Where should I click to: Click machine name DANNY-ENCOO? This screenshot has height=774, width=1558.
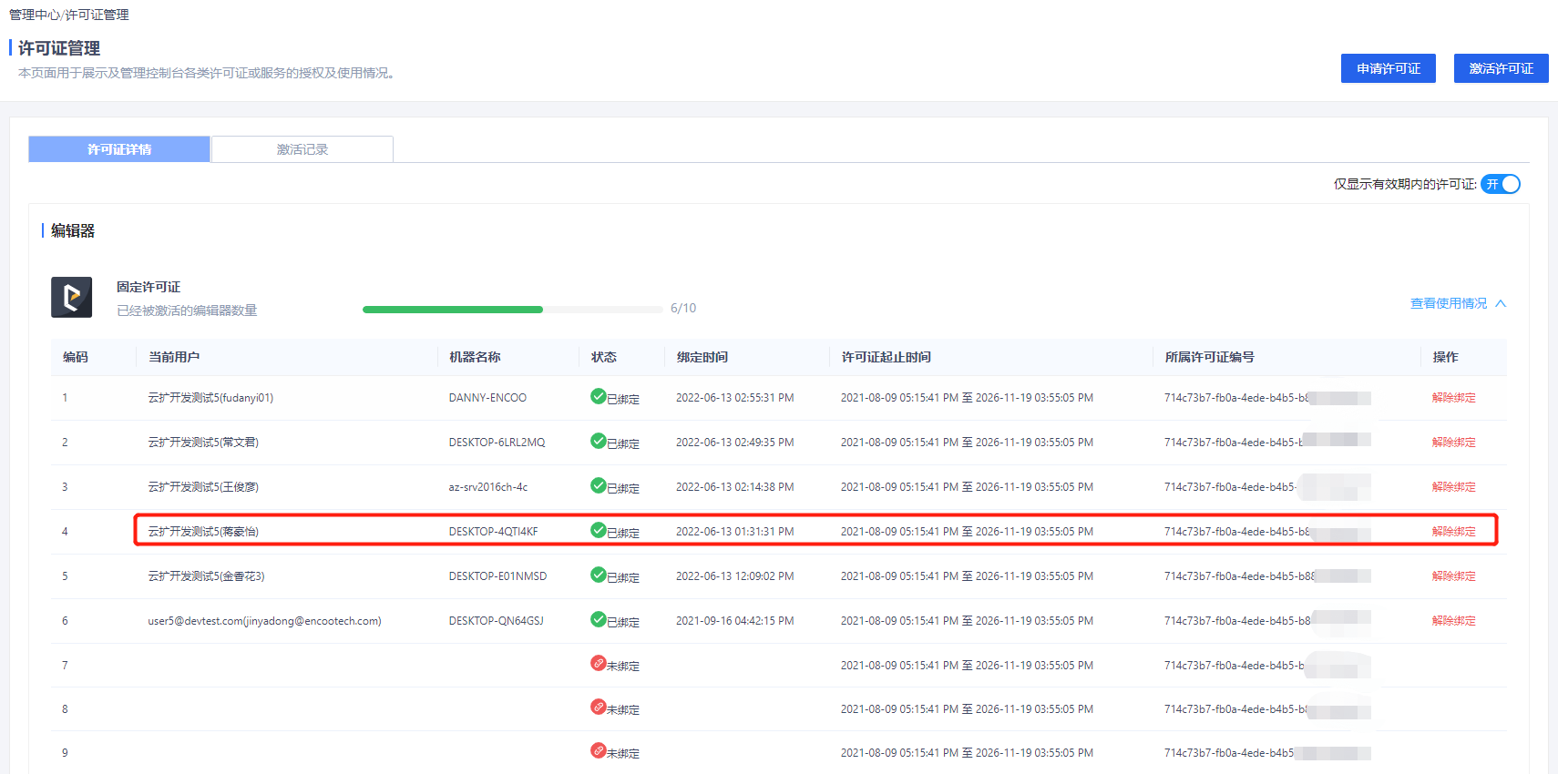tap(487, 398)
